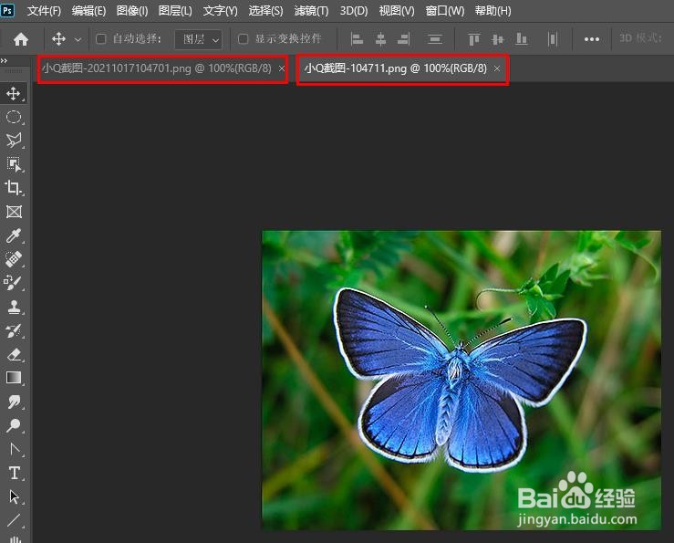
Task: Open the 滤镜(T) menu
Action: pos(311,10)
